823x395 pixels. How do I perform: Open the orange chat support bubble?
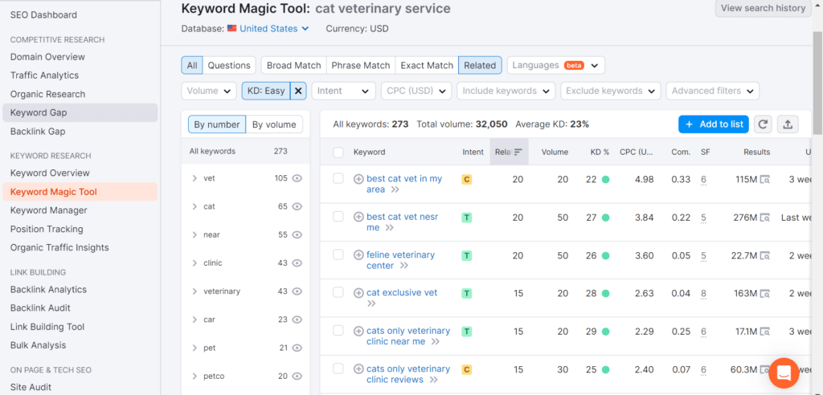784,373
